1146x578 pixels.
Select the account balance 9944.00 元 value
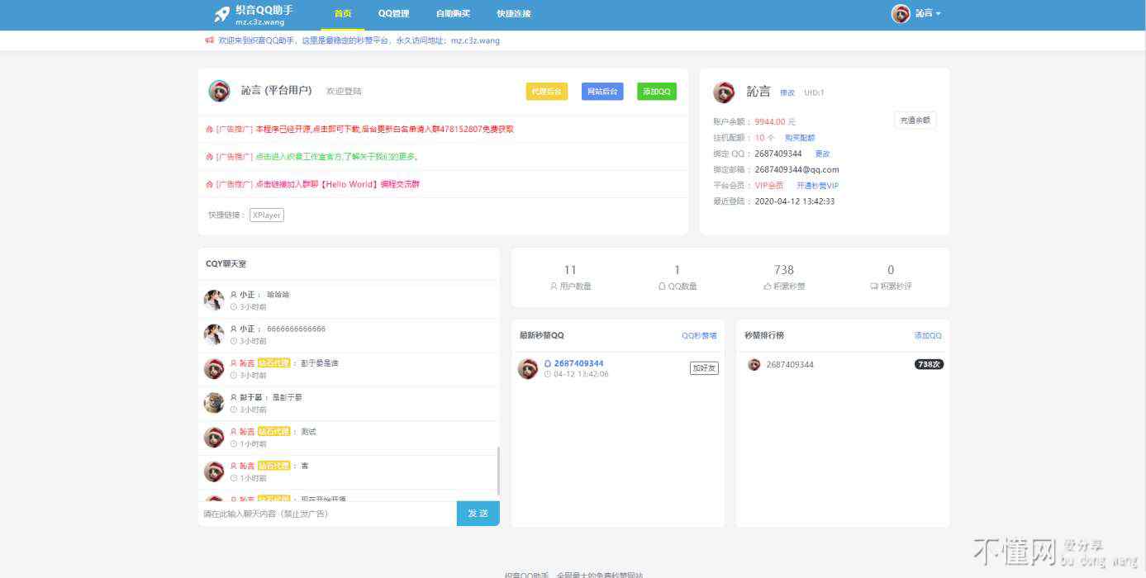(x=775, y=122)
